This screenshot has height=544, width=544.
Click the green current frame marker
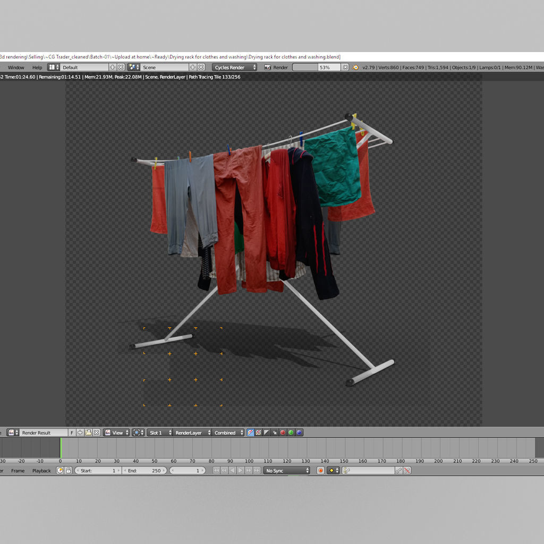[61, 448]
